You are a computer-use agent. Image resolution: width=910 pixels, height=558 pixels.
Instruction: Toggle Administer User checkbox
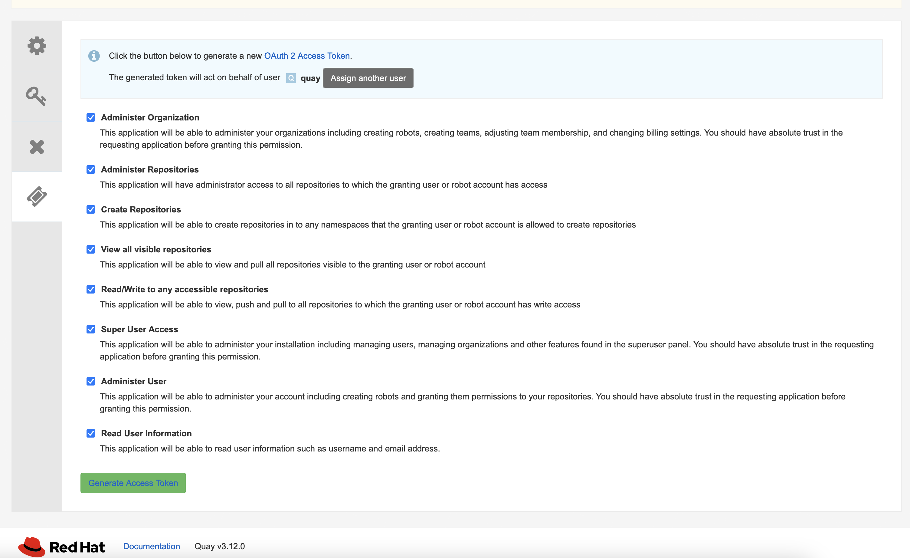91,381
